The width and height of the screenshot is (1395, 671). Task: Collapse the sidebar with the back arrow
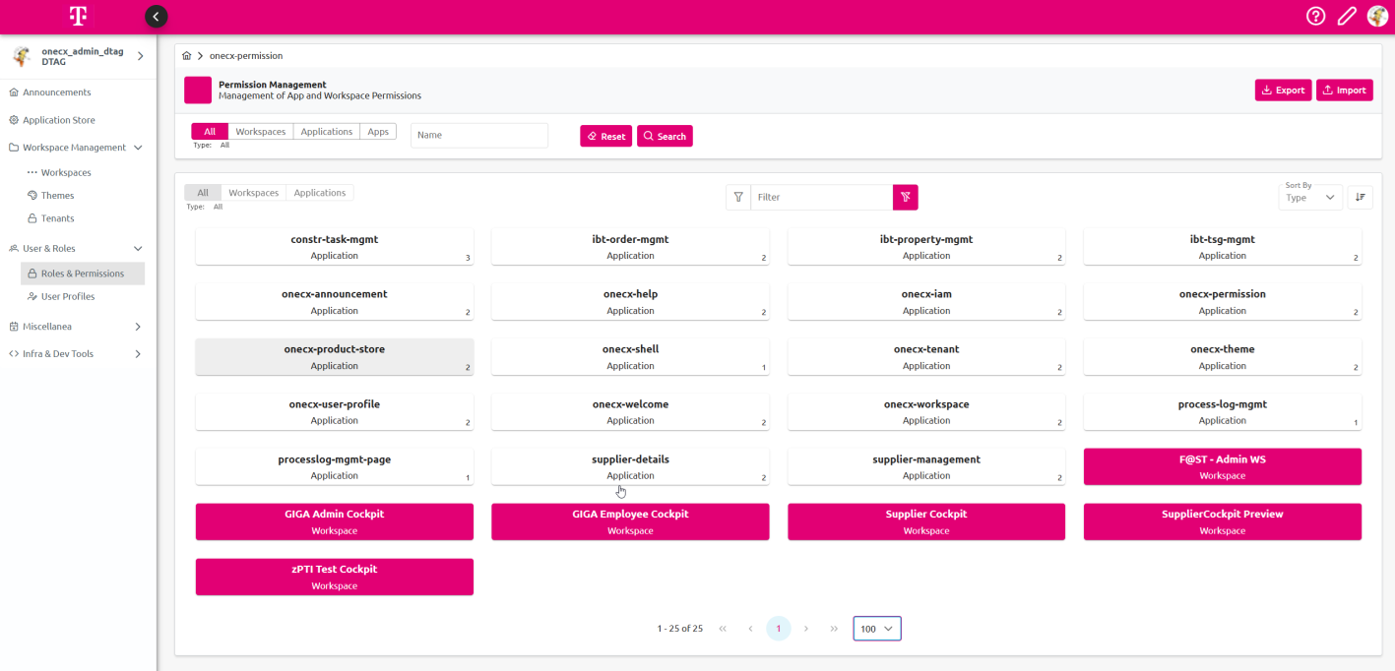[x=155, y=16]
